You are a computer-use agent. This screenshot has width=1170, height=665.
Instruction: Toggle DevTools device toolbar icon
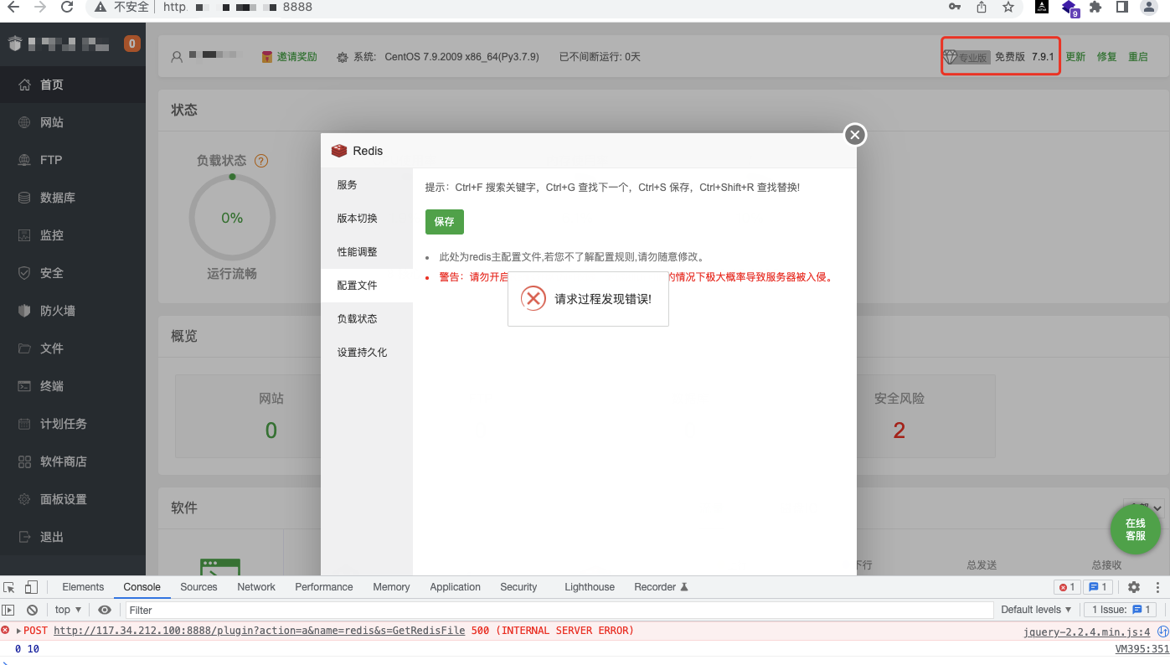coord(31,587)
